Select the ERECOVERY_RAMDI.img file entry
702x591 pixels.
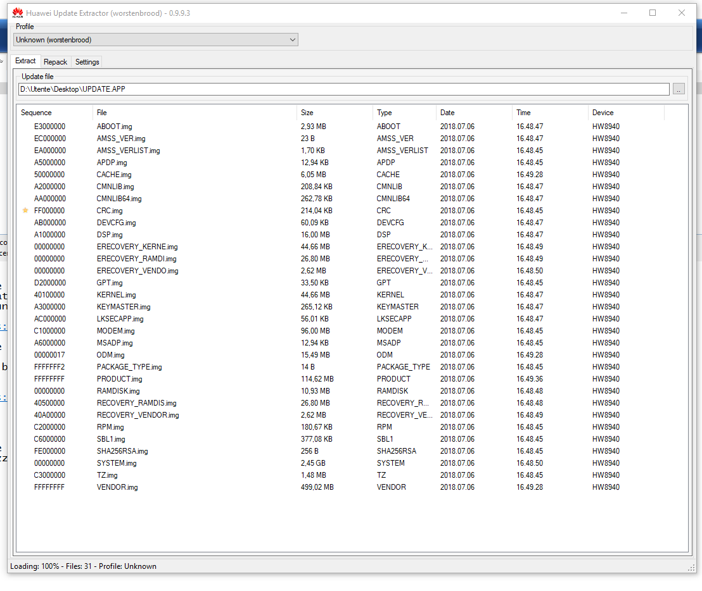coord(137,259)
